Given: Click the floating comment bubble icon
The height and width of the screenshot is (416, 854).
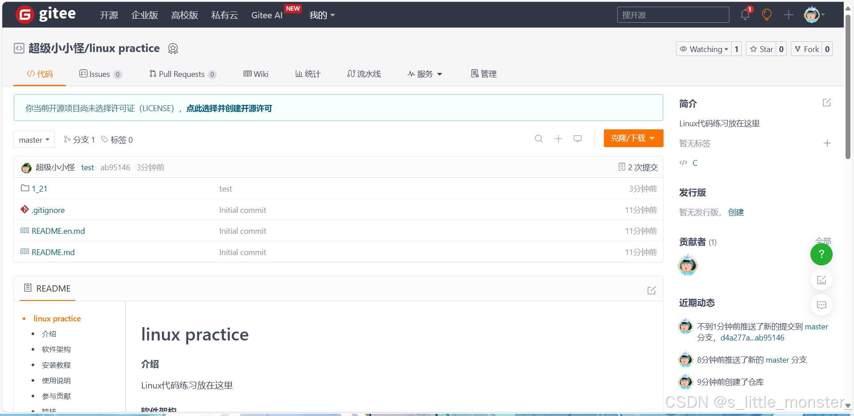Looking at the screenshot, I should (x=821, y=305).
